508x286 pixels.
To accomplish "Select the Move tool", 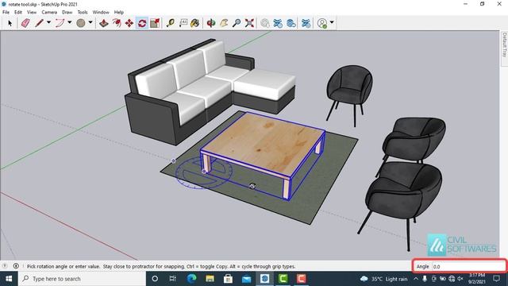I will pyautogui.click(x=129, y=23).
